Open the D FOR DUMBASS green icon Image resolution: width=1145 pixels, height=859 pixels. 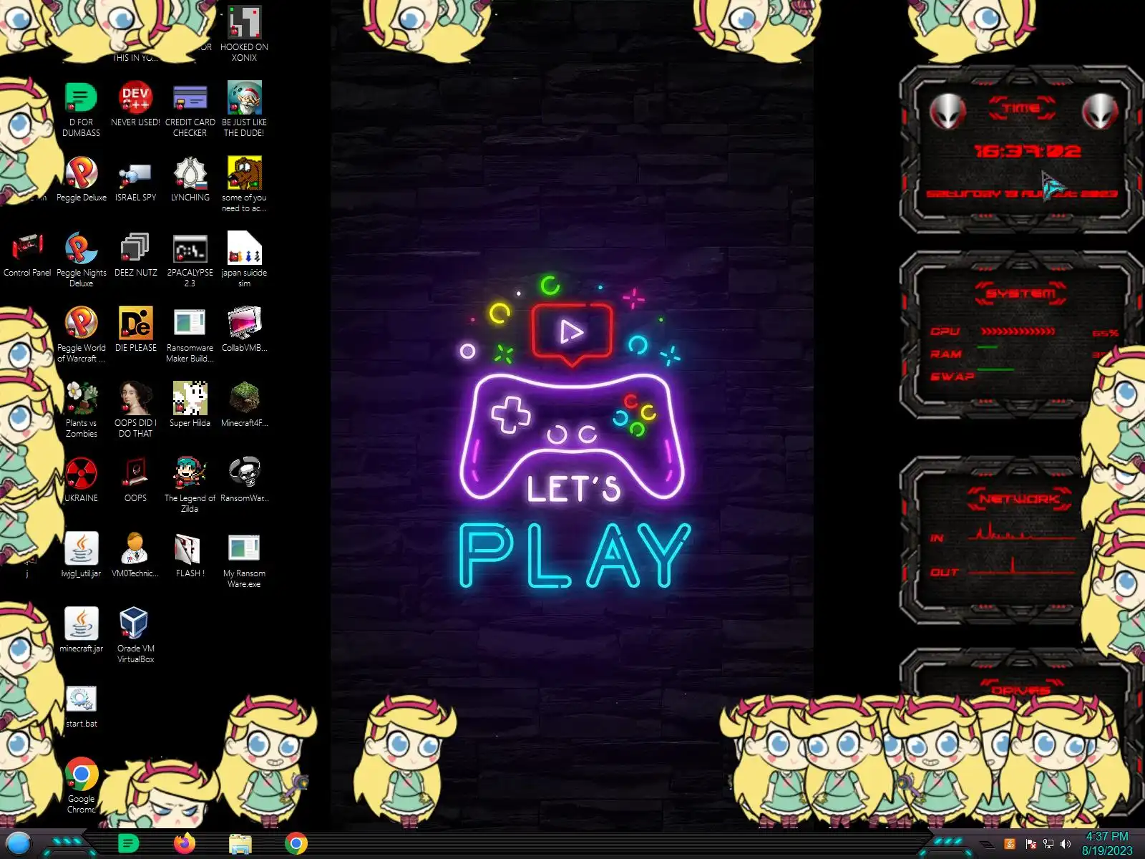(x=81, y=109)
